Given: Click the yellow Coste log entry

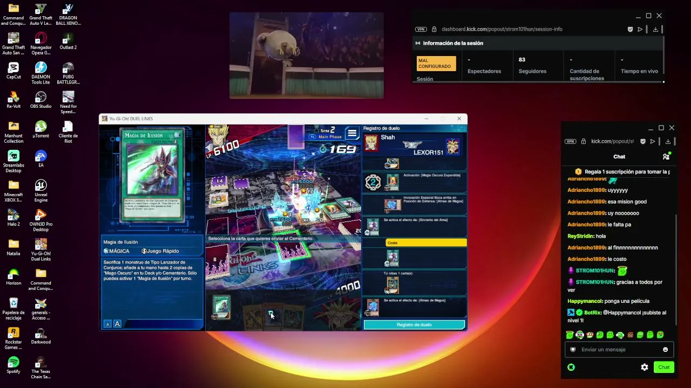Looking at the screenshot, I should (426, 243).
